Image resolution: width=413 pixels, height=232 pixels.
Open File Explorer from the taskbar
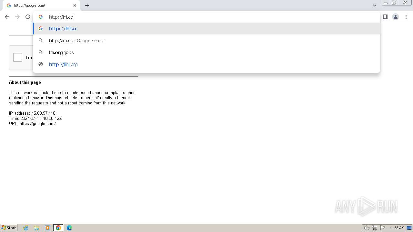pyautogui.click(x=36, y=228)
